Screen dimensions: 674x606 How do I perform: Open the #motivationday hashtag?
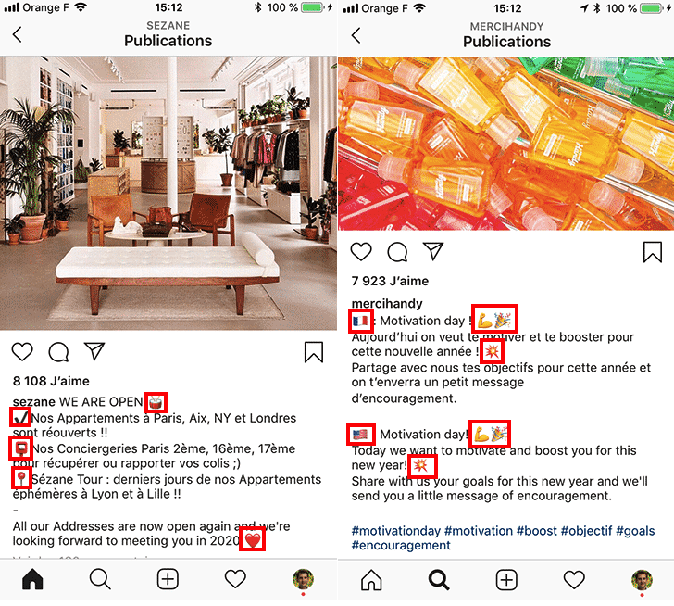pos(396,531)
